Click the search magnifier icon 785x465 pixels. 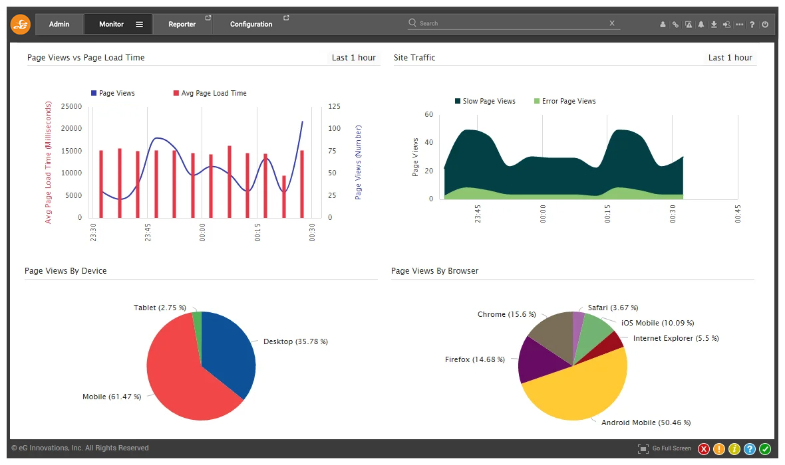(412, 23)
